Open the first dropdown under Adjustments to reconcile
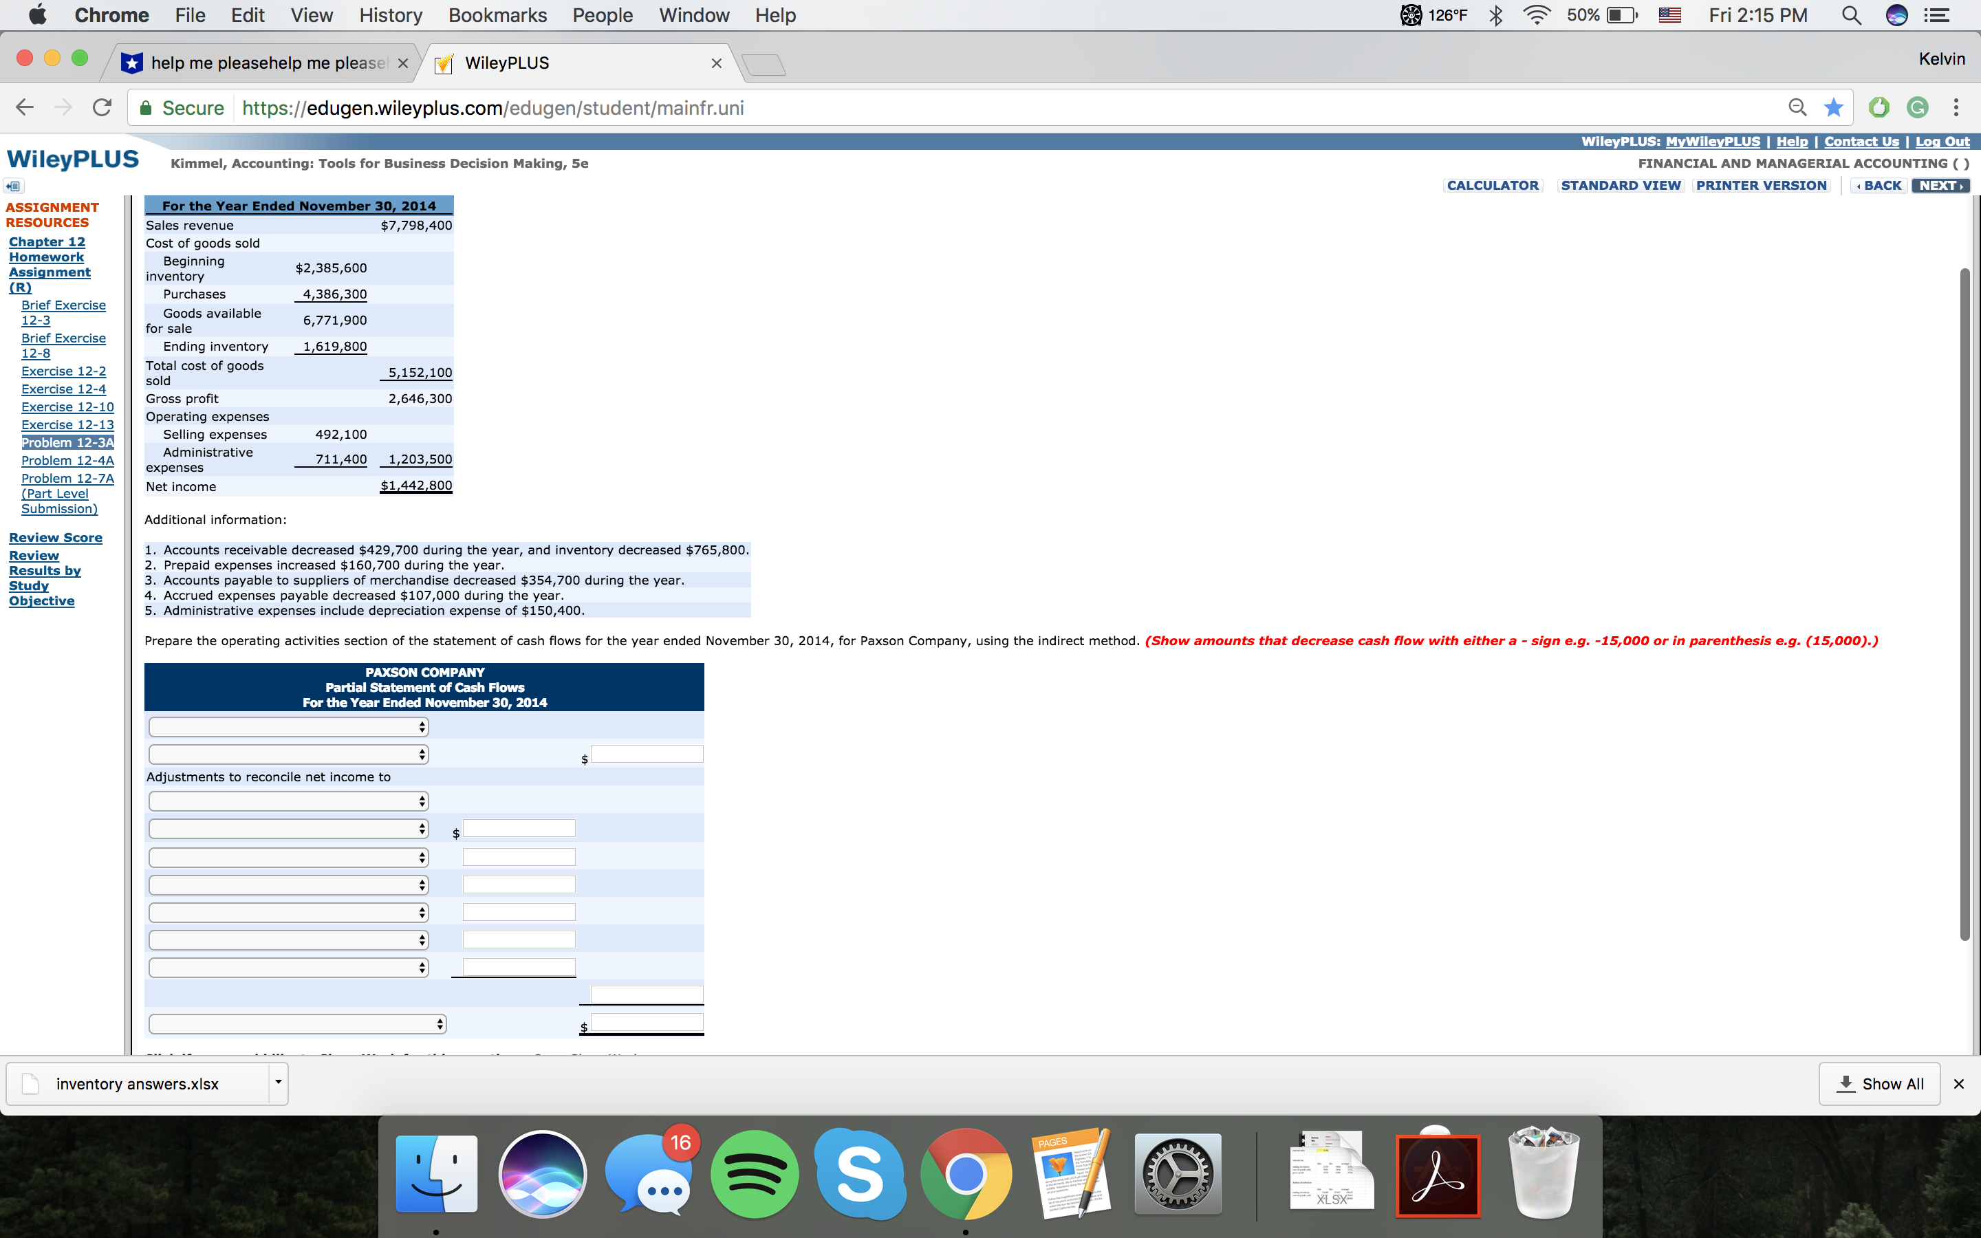Image resolution: width=1981 pixels, height=1238 pixels. point(288,801)
